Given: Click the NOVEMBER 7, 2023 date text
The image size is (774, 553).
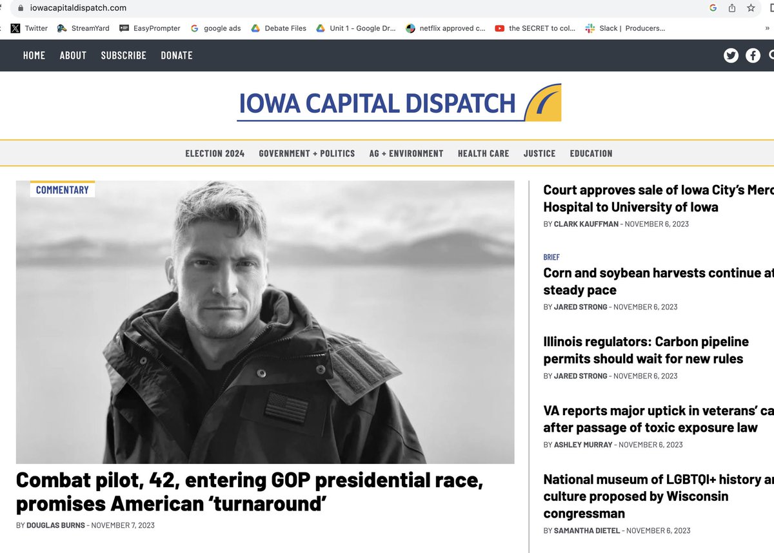Looking at the screenshot, I should click(x=123, y=525).
